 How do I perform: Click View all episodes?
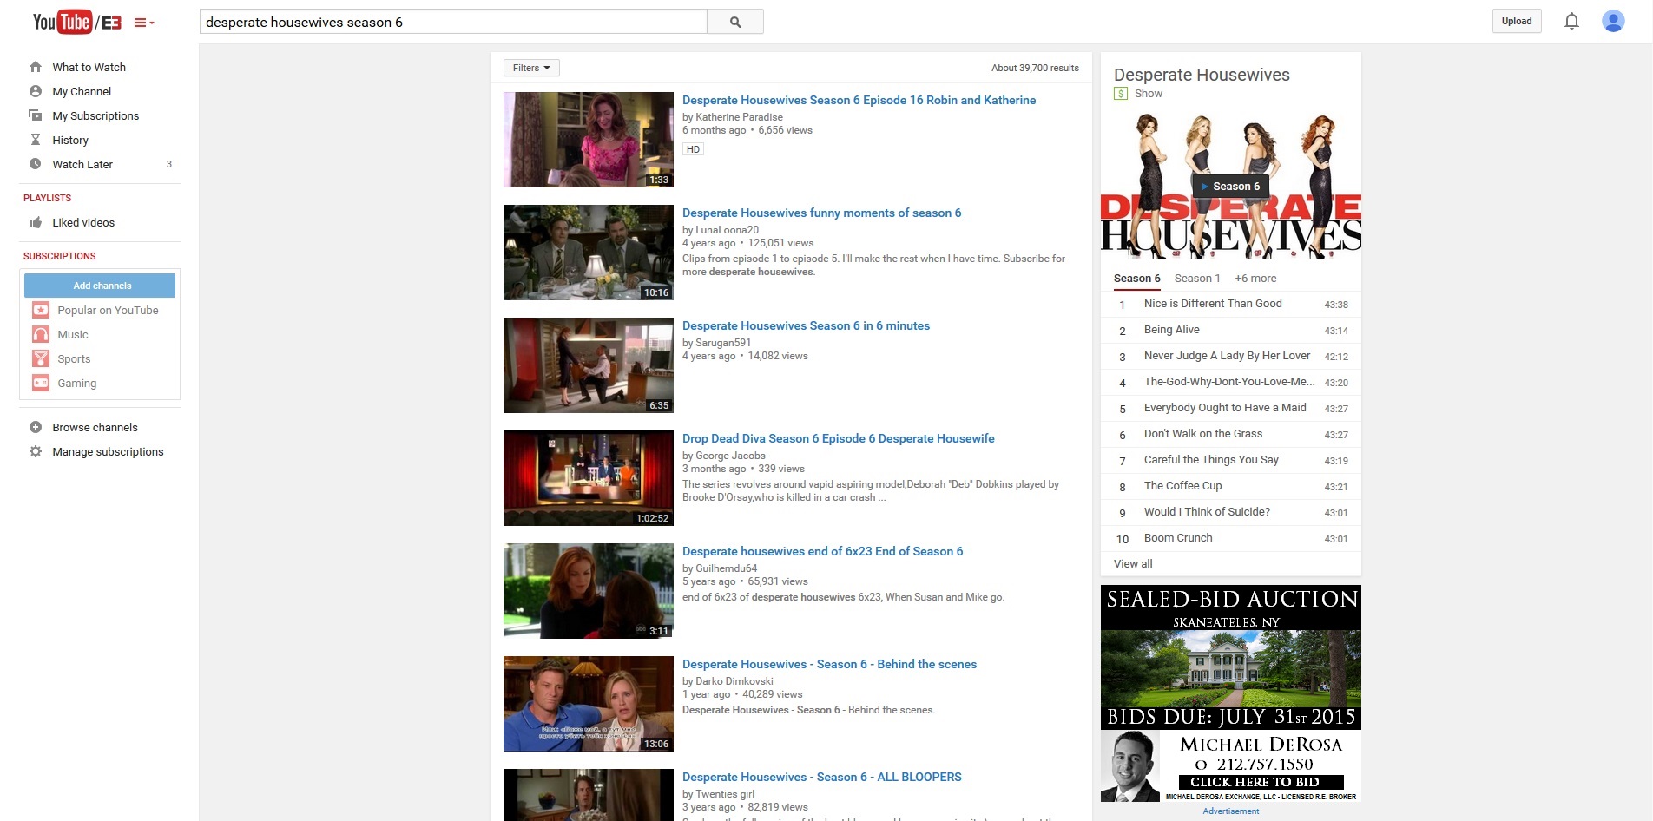tap(1133, 563)
